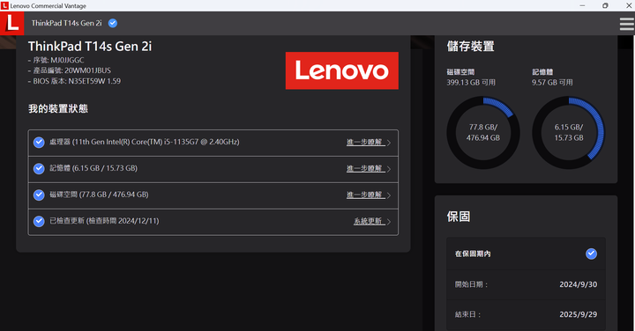Close the Lenovo Commercial Vantage window
635x331 pixels.
[629, 5]
